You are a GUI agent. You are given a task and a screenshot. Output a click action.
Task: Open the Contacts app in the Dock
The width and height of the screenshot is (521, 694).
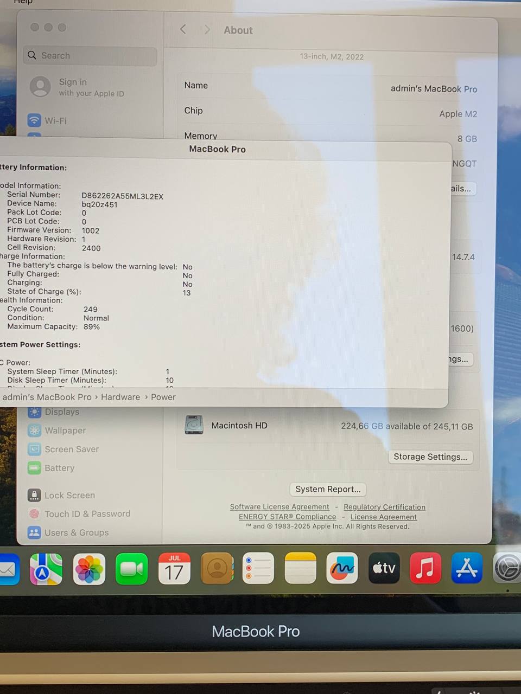pos(217,569)
